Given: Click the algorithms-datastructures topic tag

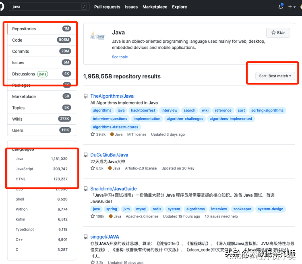Looking at the screenshot, I should coord(116,127).
